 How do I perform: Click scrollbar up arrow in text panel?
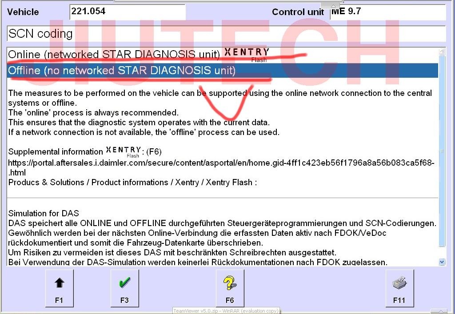pos(442,52)
